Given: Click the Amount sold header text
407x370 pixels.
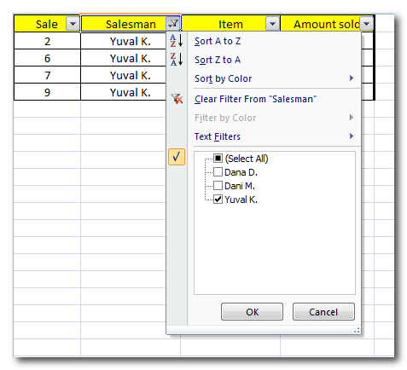Looking at the screenshot, I should click(x=327, y=24).
